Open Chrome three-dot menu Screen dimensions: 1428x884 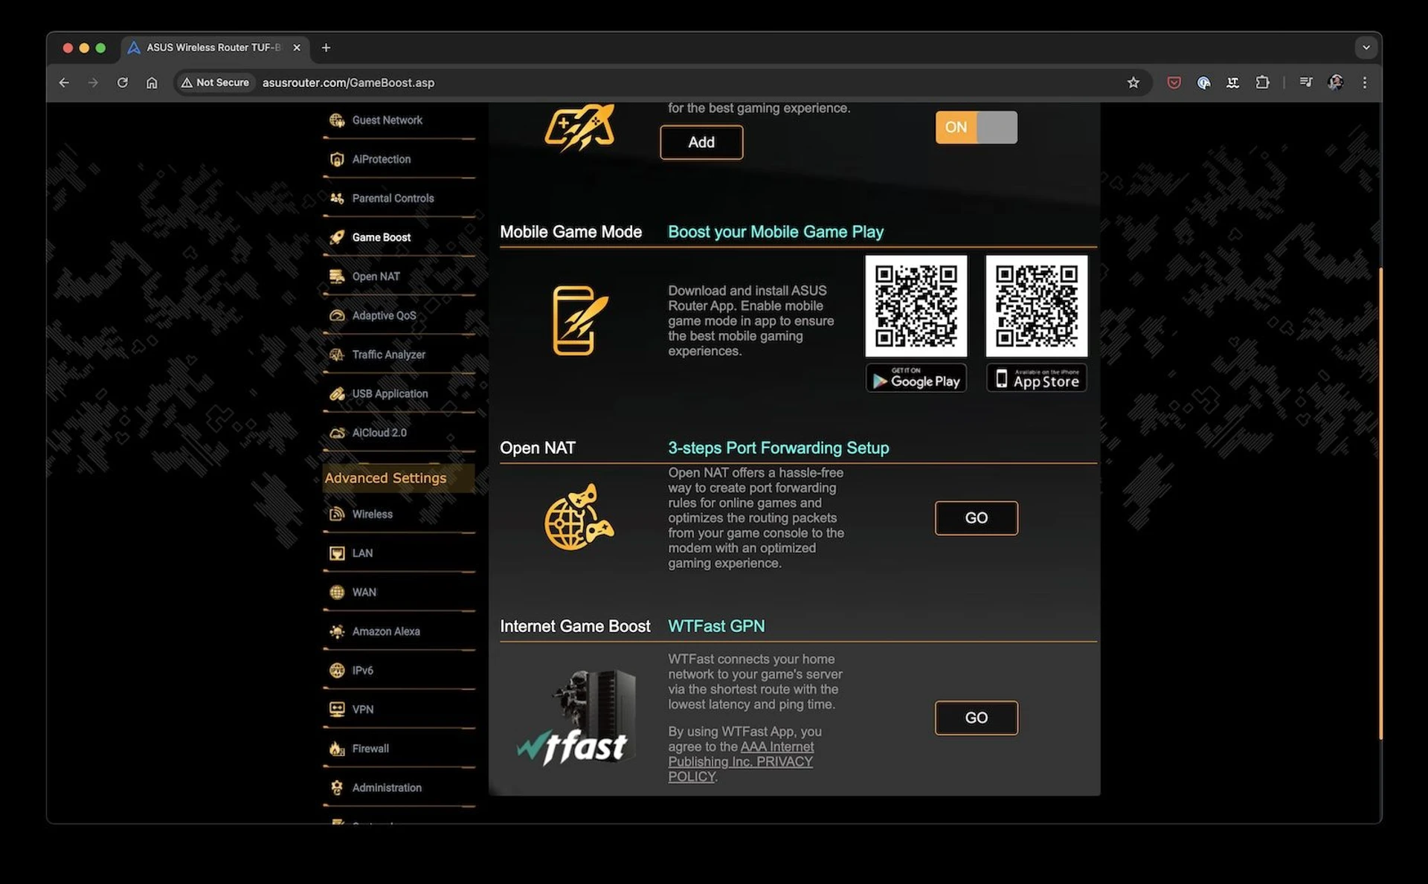click(x=1365, y=83)
